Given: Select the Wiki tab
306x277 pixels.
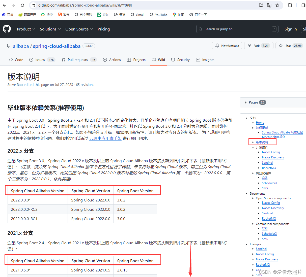Looking at the screenshot, I should pos(158,60).
